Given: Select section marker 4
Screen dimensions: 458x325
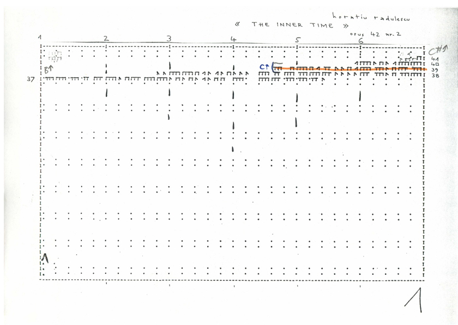Looking at the screenshot, I should click(x=233, y=39).
